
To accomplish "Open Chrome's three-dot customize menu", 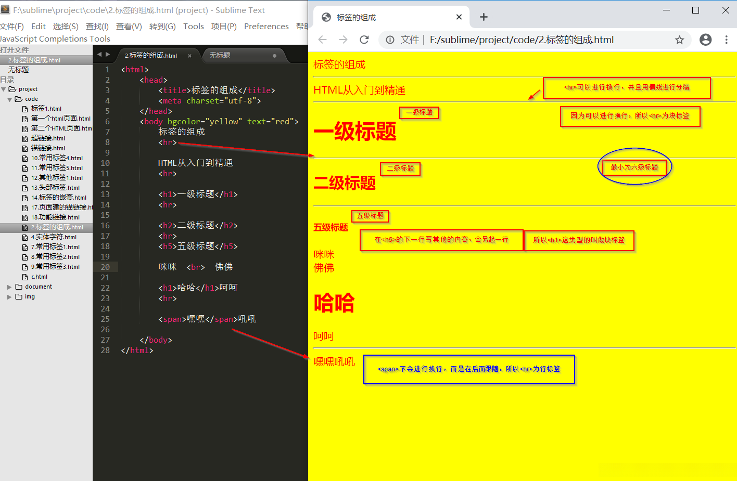I will 727,39.
